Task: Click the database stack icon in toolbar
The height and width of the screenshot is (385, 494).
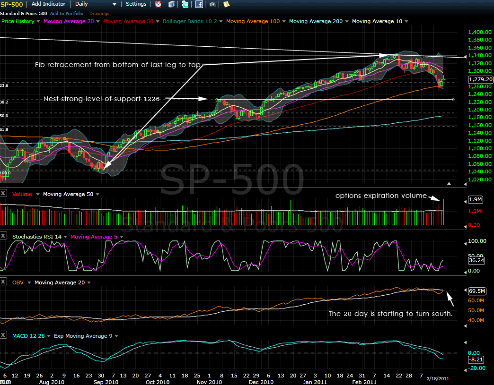Action: (x=172, y=4)
